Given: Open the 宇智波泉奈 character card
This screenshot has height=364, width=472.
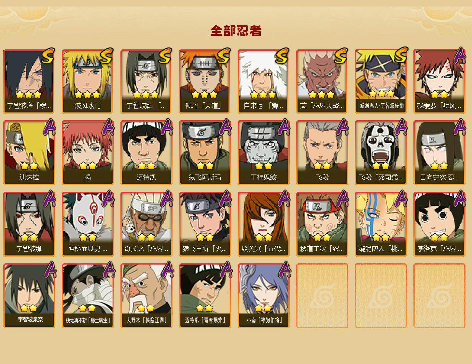Looking at the screenshot, I should click(x=29, y=296).
